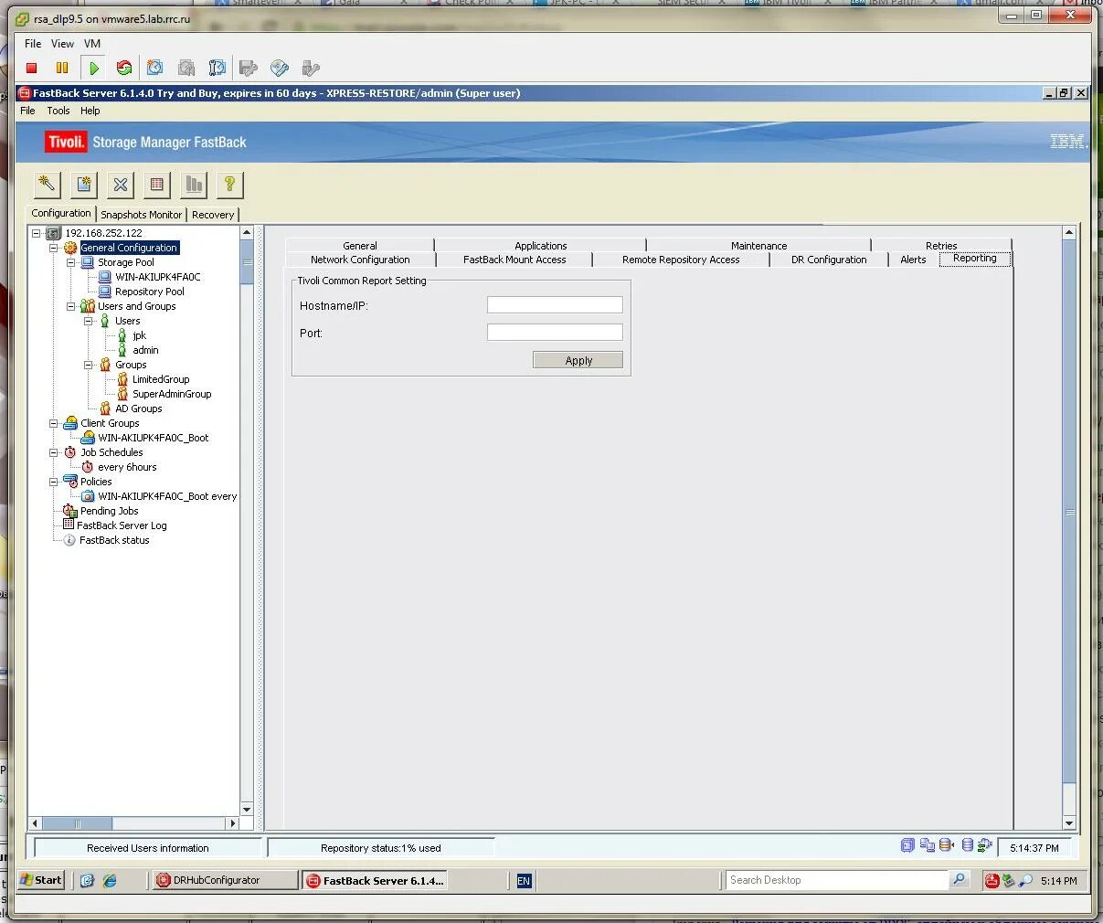Screen dimensions: 1103x923
Task: Click the Help question mark toolbar icon
Action: pyautogui.click(x=229, y=185)
